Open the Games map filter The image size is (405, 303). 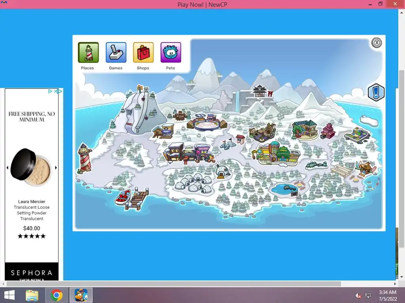click(x=116, y=52)
